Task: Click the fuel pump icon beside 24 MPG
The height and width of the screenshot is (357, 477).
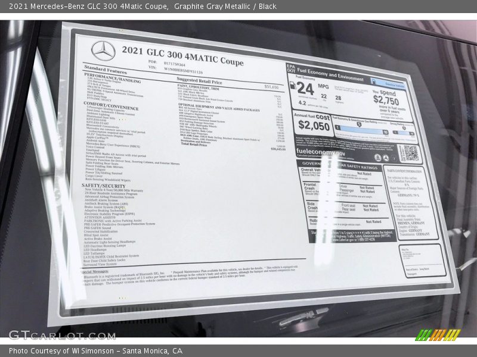Action: point(293,86)
